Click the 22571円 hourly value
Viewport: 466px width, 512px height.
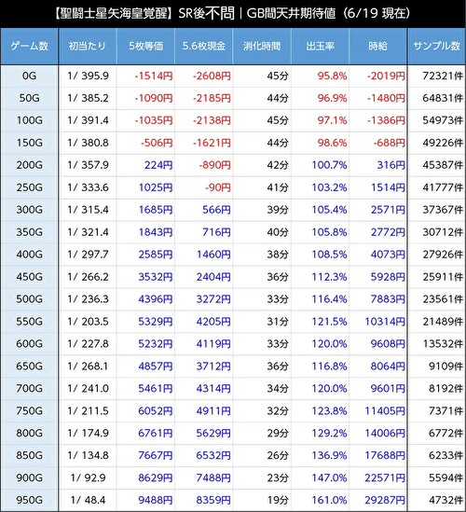tap(385, 478)
